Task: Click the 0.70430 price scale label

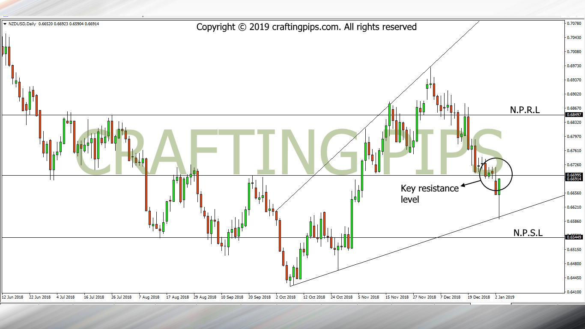Action: pyautogui.click(x=573, y=37)
